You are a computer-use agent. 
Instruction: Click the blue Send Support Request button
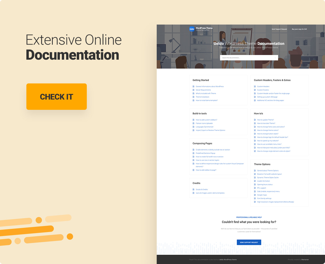249,242
